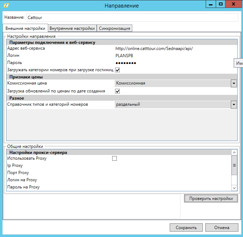The width and height of the screenshot is (243, 237).
Task: Expand Справочник типов и категорий номеров dropdown
Action: (234, 105)
